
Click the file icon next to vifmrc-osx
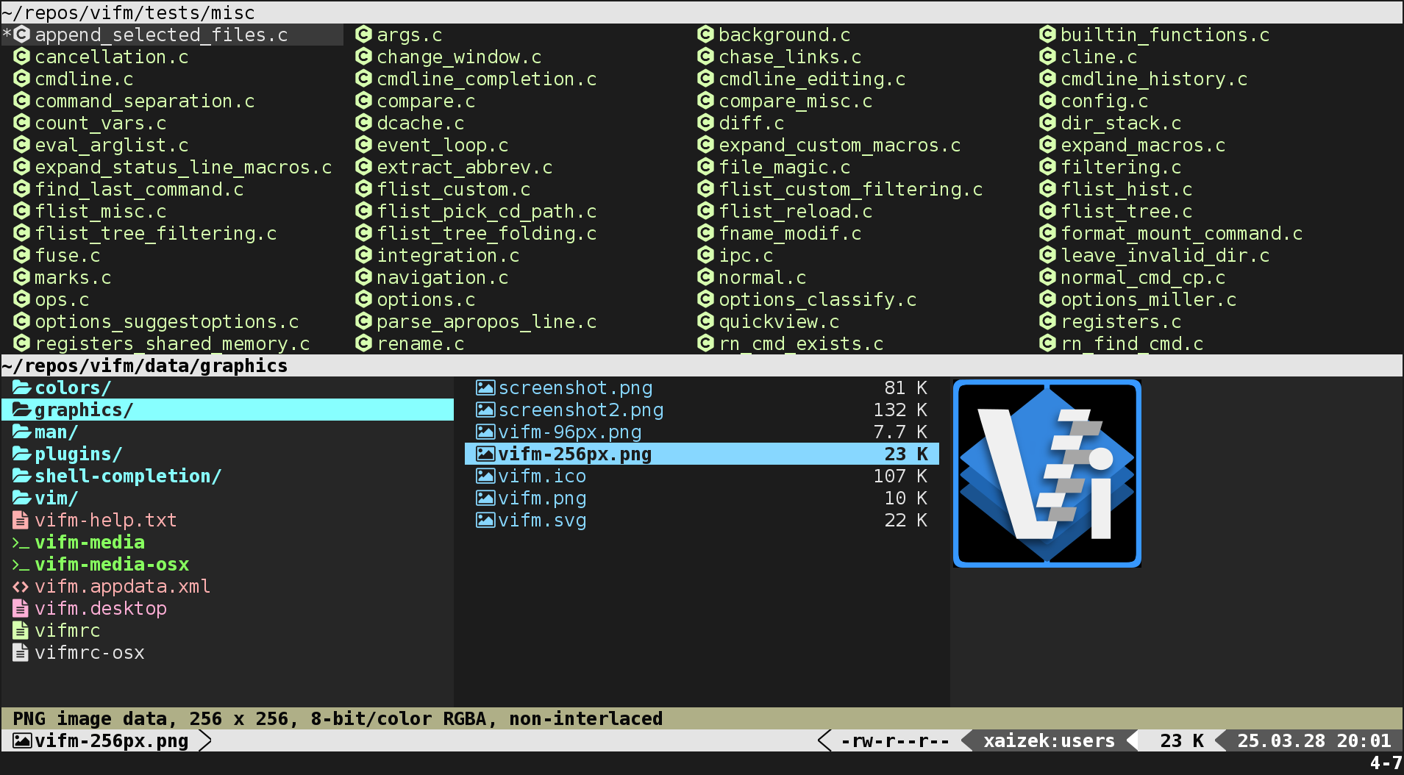(x=21, y=652)
